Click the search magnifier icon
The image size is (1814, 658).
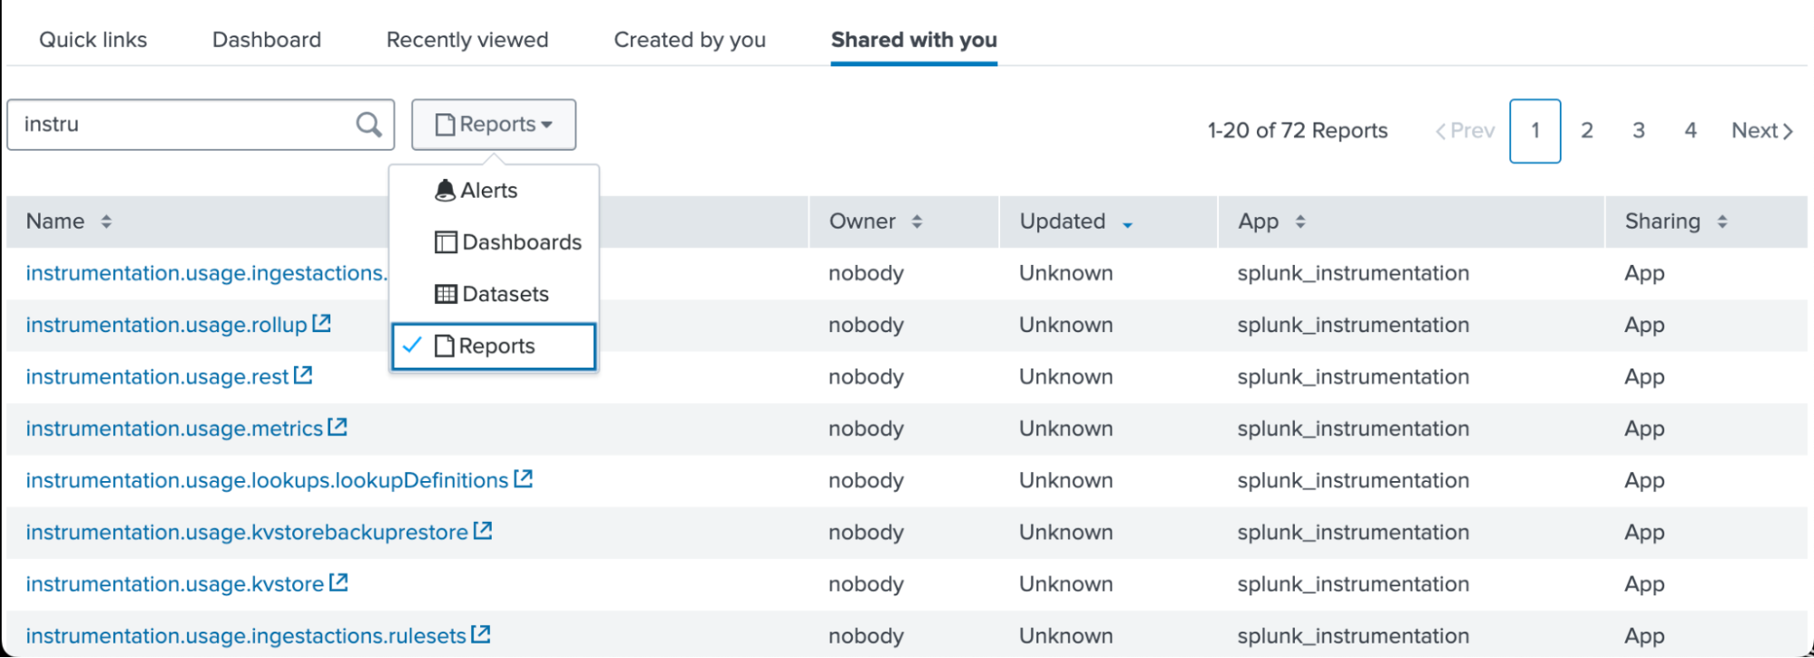[x=368, y=124]
